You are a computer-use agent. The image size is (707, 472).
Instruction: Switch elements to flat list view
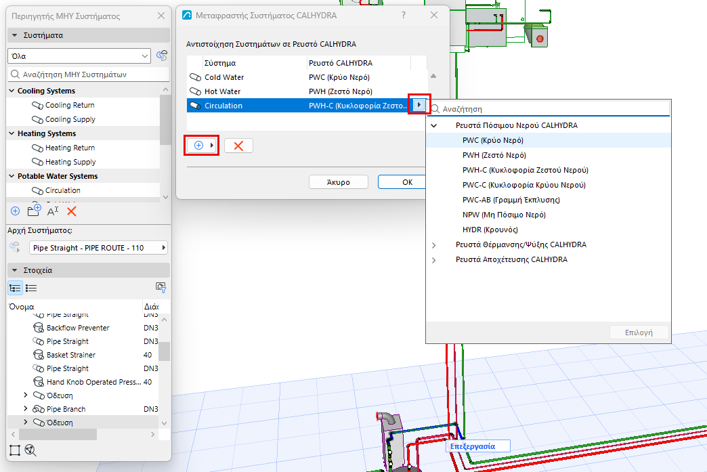click(32, 288)
